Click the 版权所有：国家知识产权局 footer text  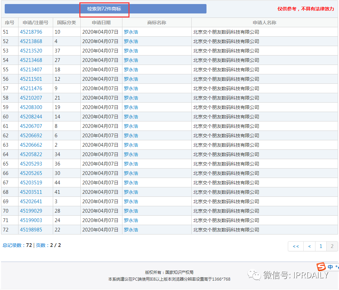tap(169, 272)
